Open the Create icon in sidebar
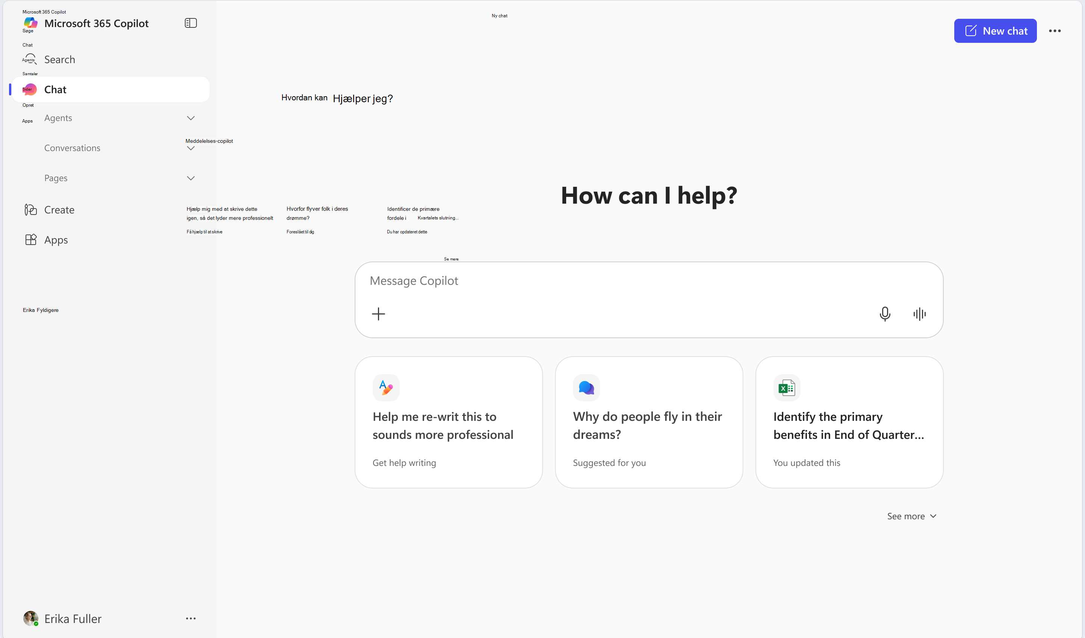This screenshot has width=1085, height=638. pyautogui.click(x=30, y=210)
